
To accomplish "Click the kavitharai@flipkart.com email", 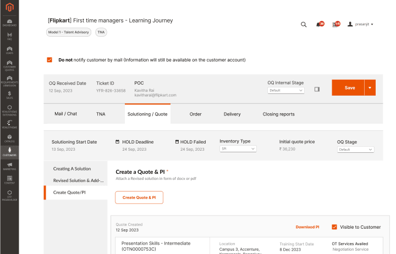I will pyautogui.click(x=155, y=95).
